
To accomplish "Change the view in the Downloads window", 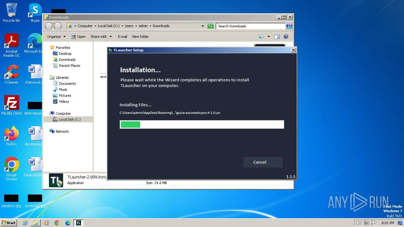I will pyautogui.click(x=261, y=37).
